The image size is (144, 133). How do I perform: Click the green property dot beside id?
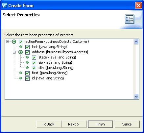(x=21, y=78)
